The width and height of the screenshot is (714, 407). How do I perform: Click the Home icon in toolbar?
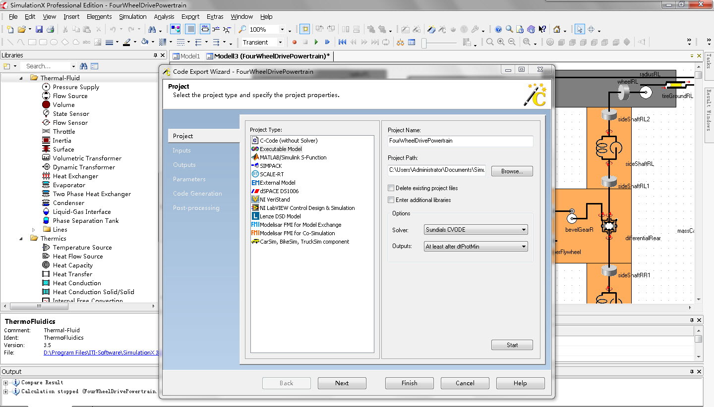coord(557,30)
